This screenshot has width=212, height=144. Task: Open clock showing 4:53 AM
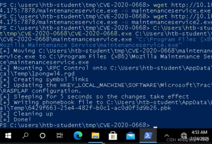tap(199, 132)
